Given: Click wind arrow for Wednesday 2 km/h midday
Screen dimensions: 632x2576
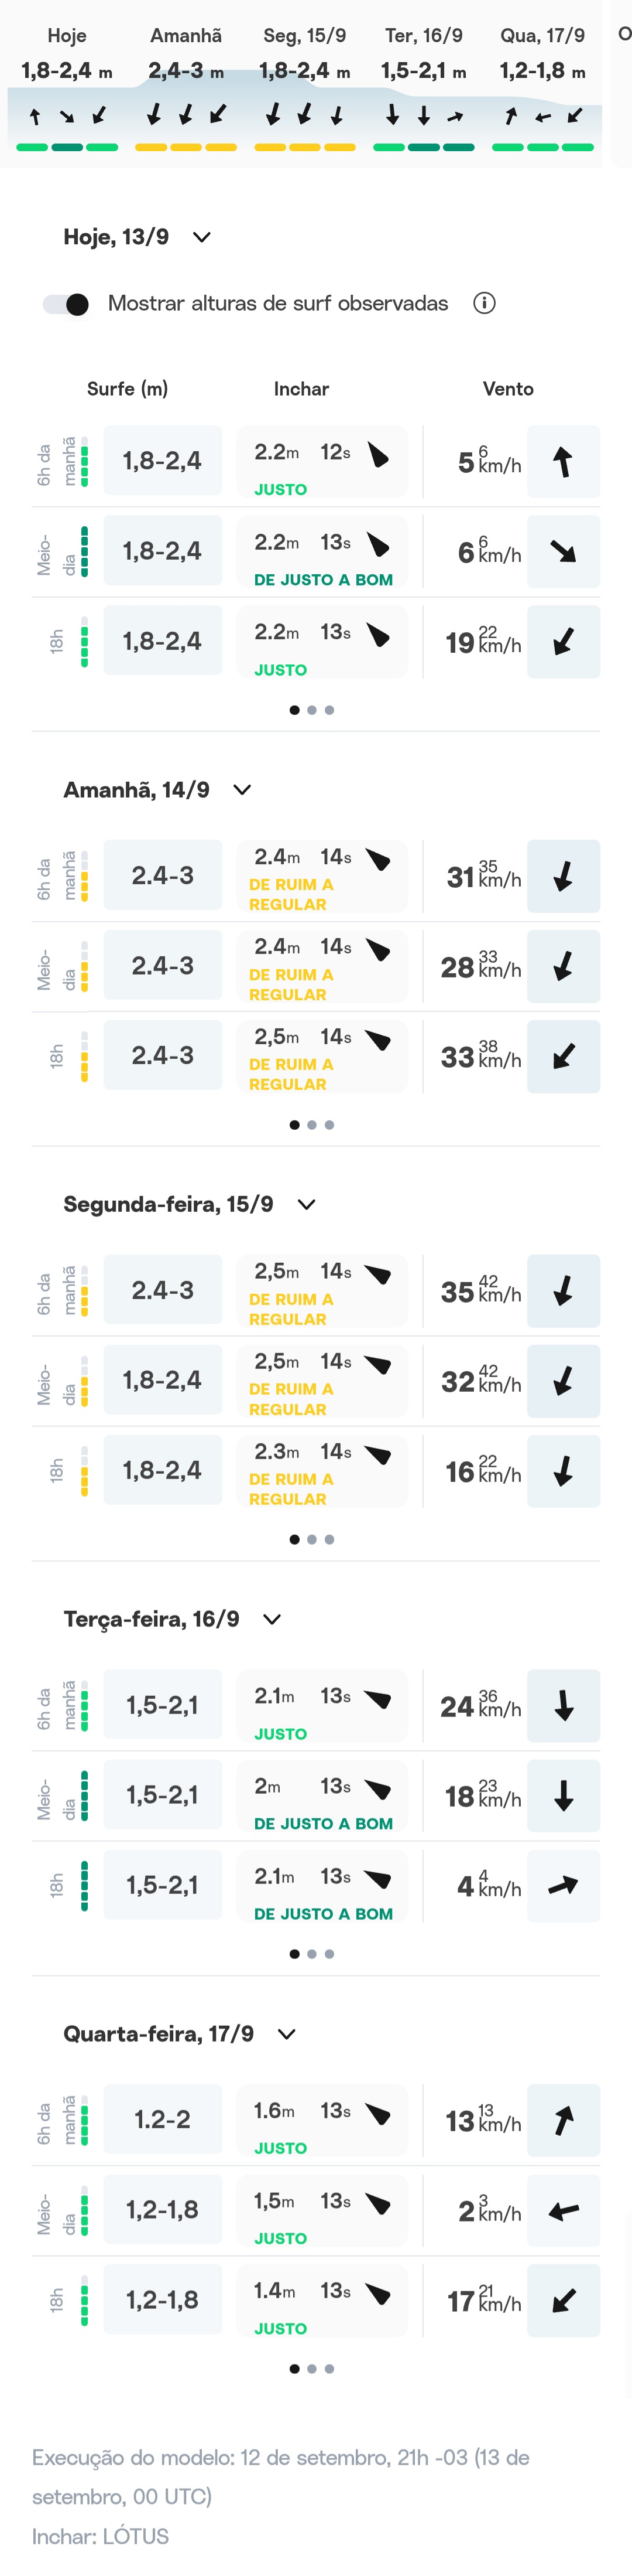Looking at the screenshot, I should [563, 2211].
